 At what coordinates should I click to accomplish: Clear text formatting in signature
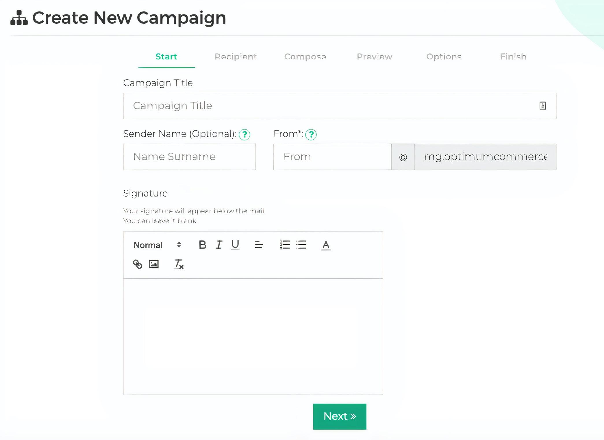(179, 264)
